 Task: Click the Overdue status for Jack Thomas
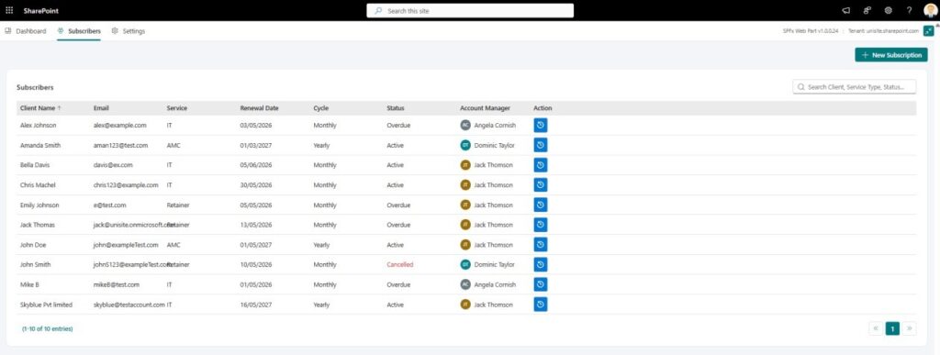point(398,225)
